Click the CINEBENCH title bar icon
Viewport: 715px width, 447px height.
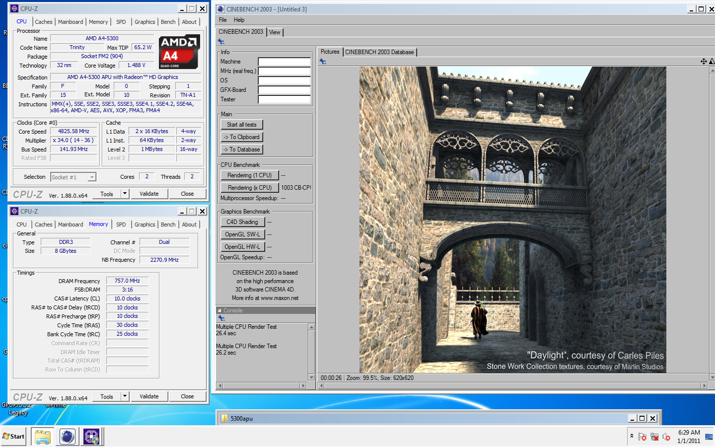(x=220, y=9)
